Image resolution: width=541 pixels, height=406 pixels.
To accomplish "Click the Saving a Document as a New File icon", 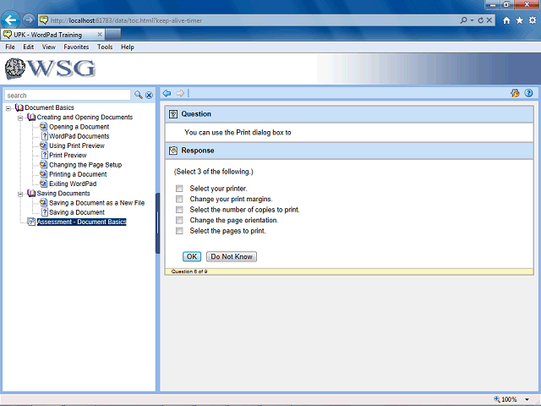I will 43,202.
